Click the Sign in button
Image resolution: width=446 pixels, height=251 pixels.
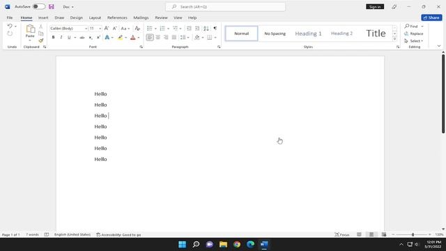point(375,6)
